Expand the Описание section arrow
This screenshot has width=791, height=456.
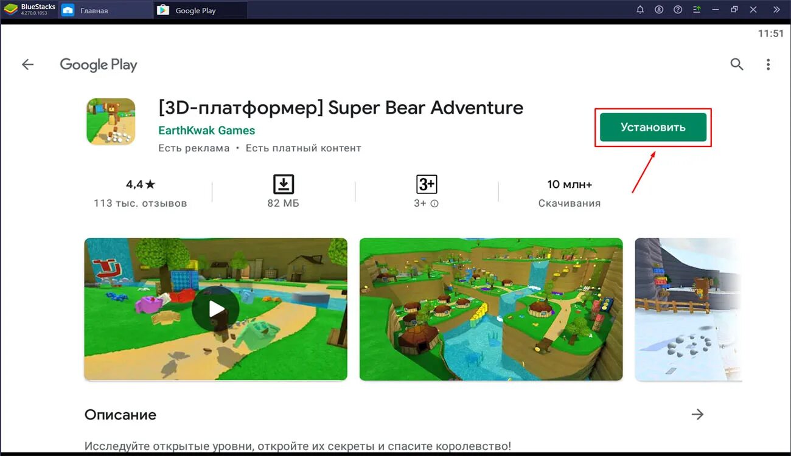tap(699, 414)
